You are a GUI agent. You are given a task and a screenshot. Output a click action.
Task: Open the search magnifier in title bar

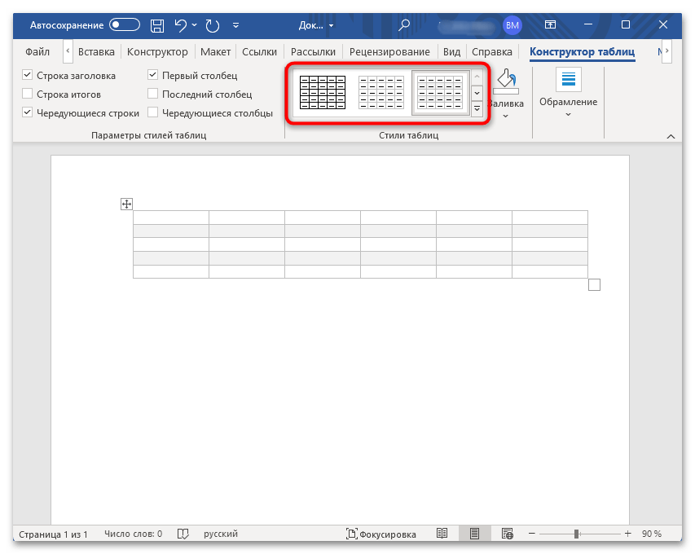pos(404,25)
